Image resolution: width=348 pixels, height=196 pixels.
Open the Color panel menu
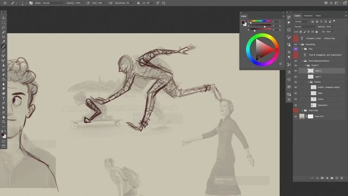click(283, 16)
